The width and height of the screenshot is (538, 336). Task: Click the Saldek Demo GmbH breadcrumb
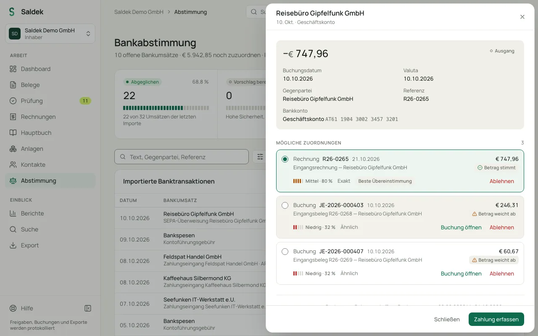coord(139,12)
